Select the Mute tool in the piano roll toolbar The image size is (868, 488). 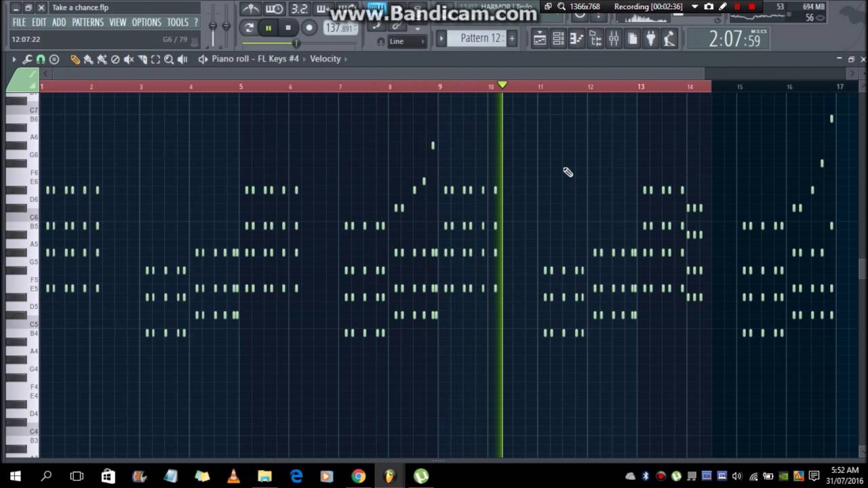tap(129, 59)
